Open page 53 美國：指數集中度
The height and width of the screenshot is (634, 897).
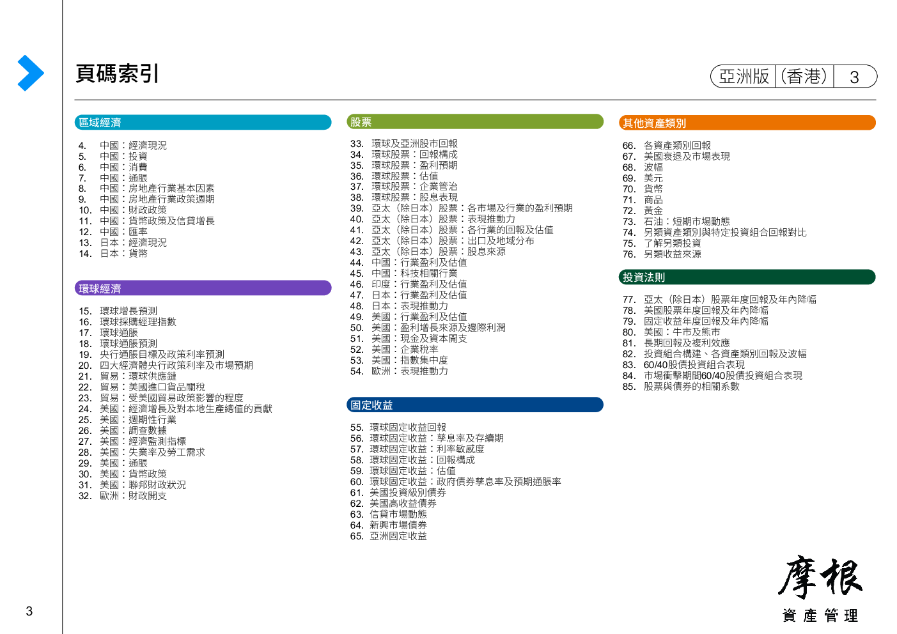pos(399,360)
